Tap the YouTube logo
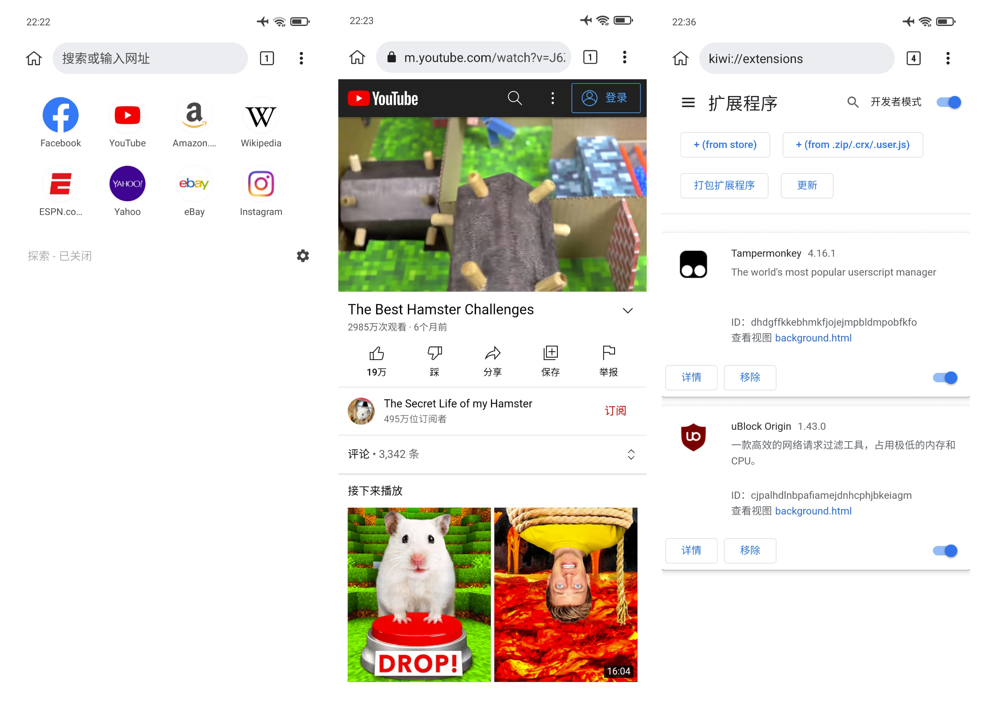The image size is (985, 704). tap(383, 98)
